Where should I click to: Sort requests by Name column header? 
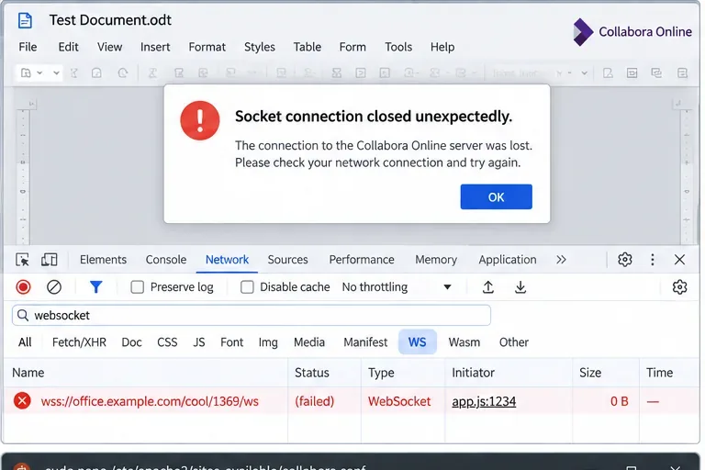tap(146, 373)
